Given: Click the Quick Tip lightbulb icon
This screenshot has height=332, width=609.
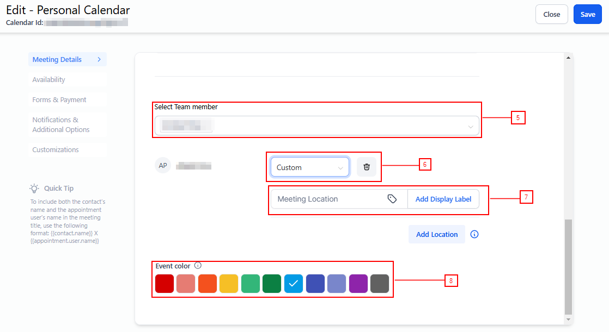Looking at the screenshot, I should tap(34, 188).
